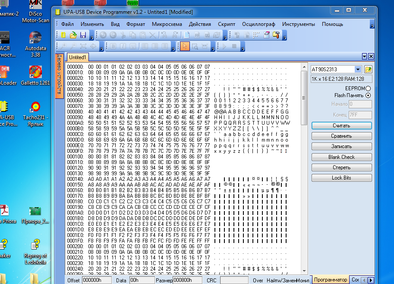This screenshot has height=284, width=394.
Task: Select the Flash Память radio button
Action: coord(368,95)
